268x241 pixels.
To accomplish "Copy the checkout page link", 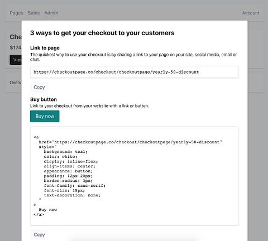I will pos(39,87).
